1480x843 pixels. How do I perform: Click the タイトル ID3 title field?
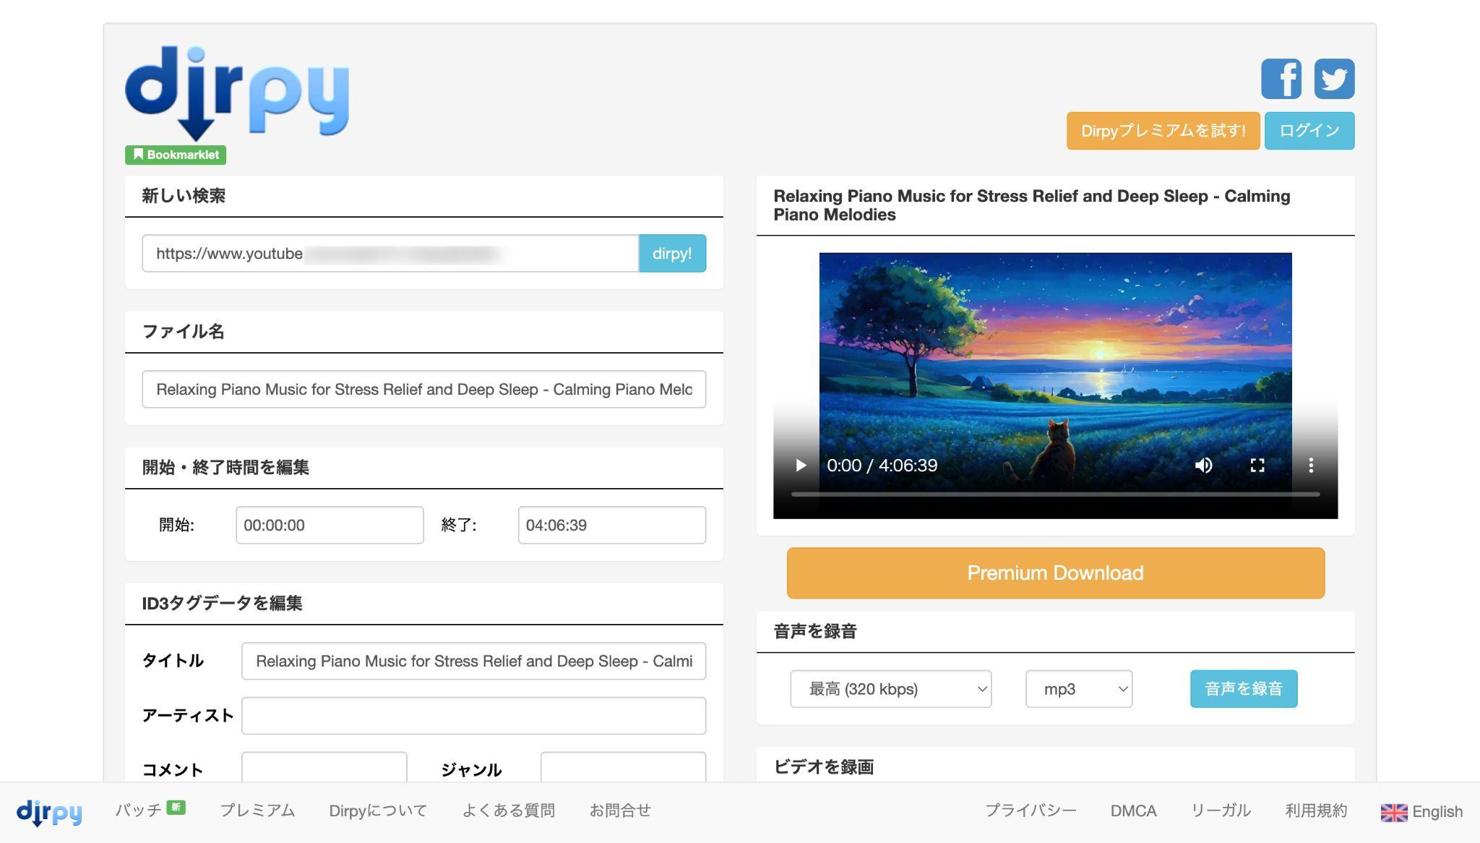tap(473, 662)
